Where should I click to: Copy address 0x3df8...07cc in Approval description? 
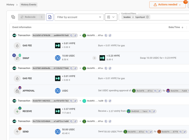click(155, 91)
